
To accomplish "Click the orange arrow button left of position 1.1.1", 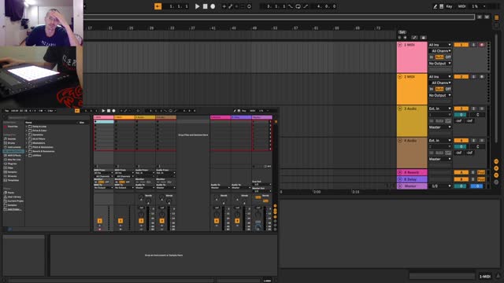I will [157, 6].
